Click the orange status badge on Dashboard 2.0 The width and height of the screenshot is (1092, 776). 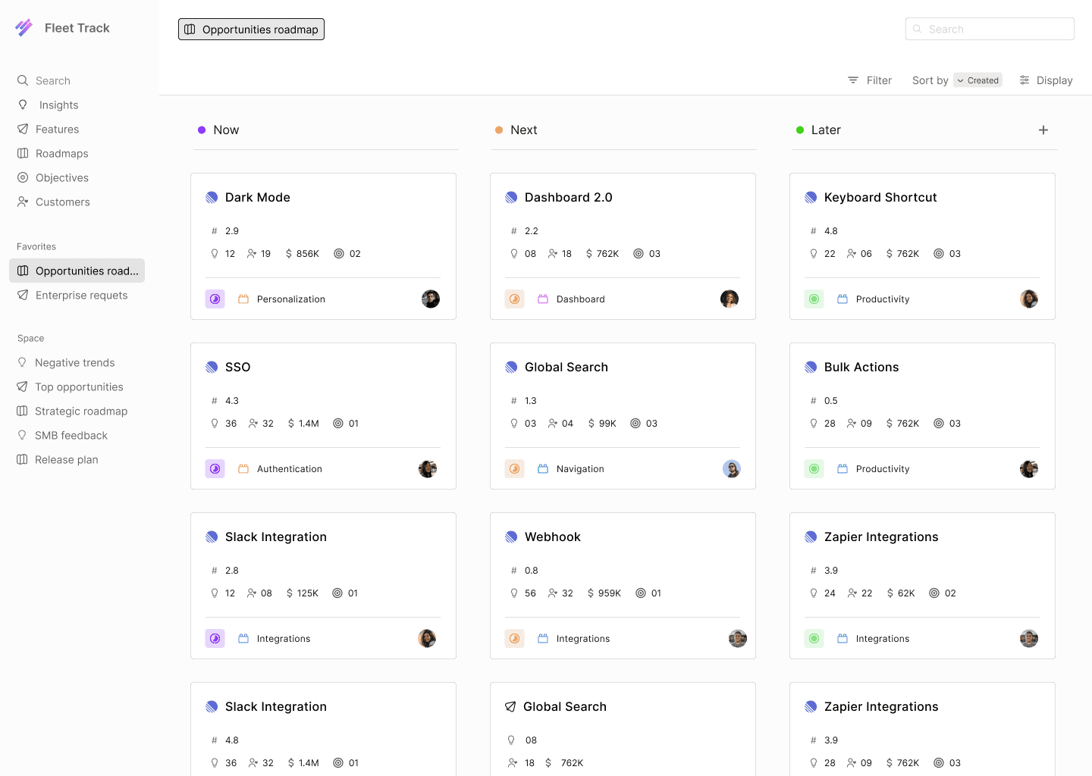click(x=515, y=299)
